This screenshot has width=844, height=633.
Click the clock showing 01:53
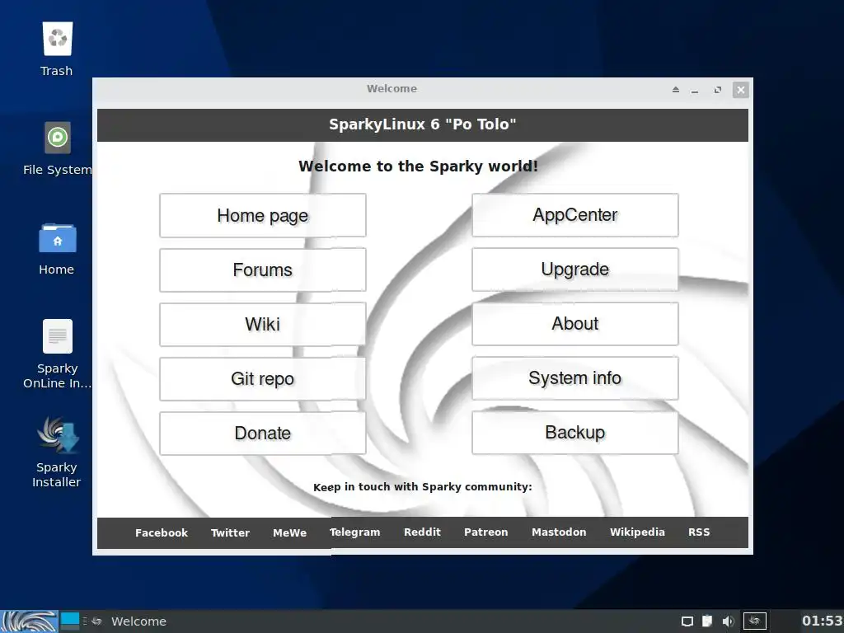[x=823, y=621]
